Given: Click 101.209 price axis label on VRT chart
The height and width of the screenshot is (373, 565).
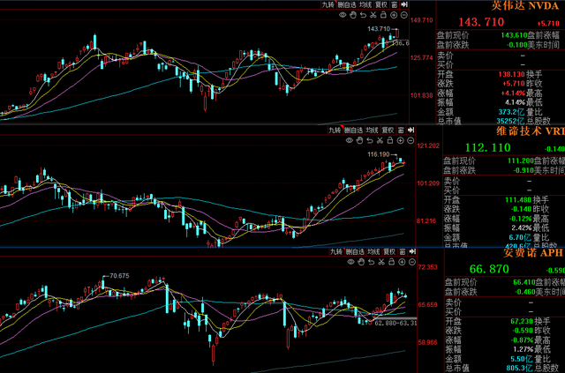Looking at the screenshot, I should [428, 183].
